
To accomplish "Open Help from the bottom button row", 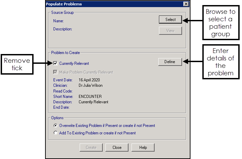I will [x=143, y=148].
